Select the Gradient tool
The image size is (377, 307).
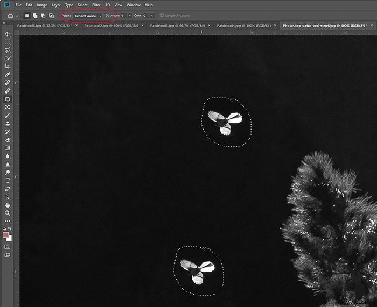[8, 148]
